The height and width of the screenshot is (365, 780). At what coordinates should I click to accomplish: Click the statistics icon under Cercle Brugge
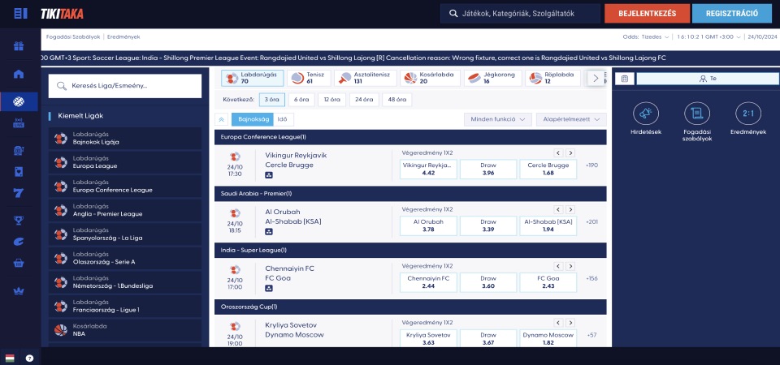tap(269, 175)
